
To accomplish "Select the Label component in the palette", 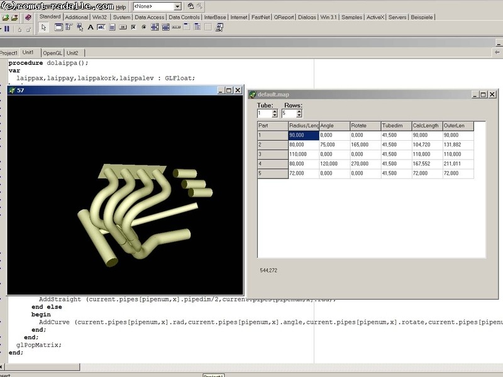I will pyautogui.click(x=91, y=28).
